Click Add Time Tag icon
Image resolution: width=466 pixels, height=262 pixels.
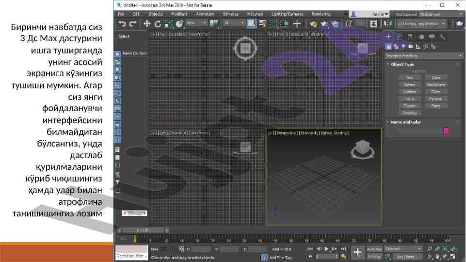point(264,258)
